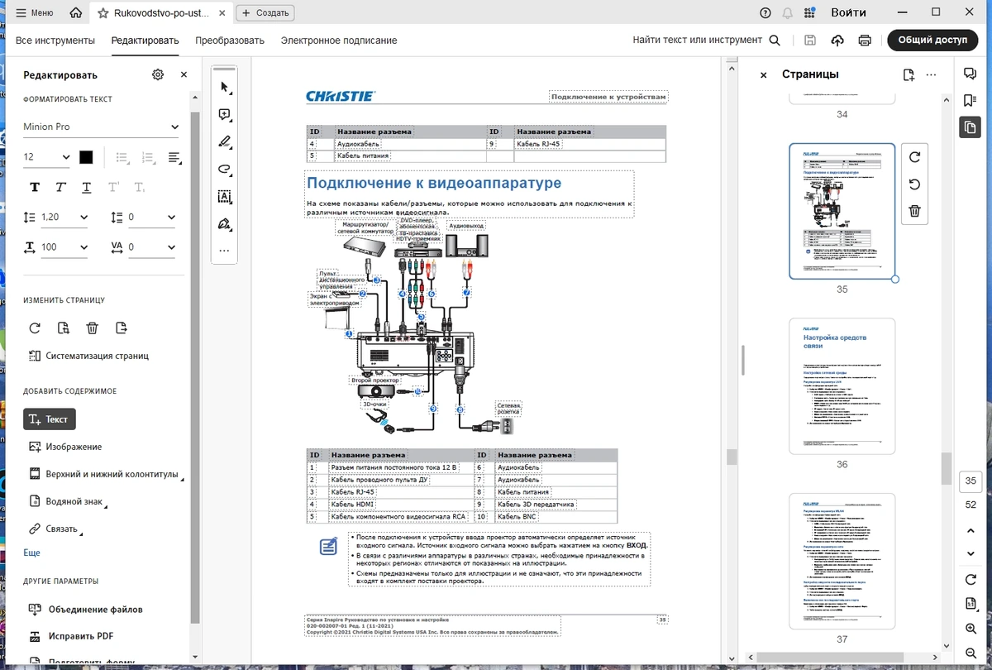This screenshot has width=992, height=670.
Task: Click the delete page trash icon in edit panel
Action: (93, 328)
